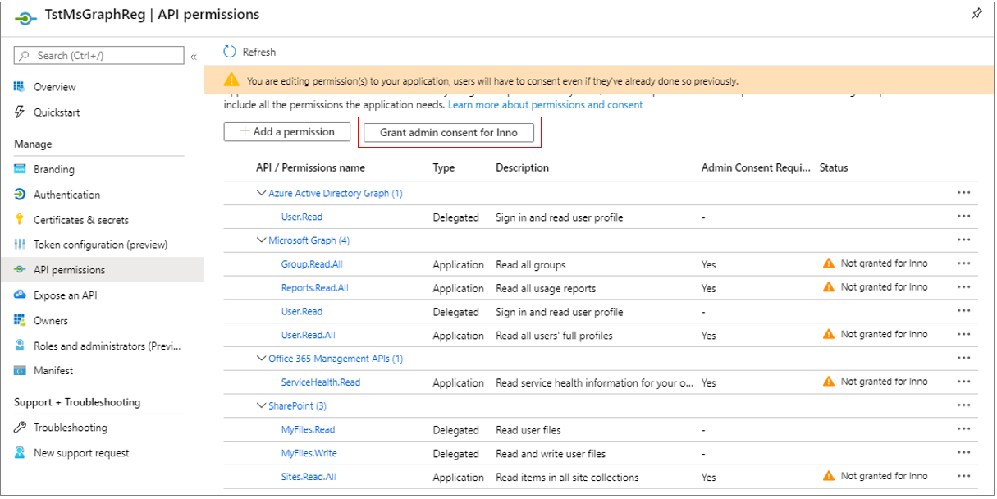Open Learn more about permissions and consent

pos(546,105)
